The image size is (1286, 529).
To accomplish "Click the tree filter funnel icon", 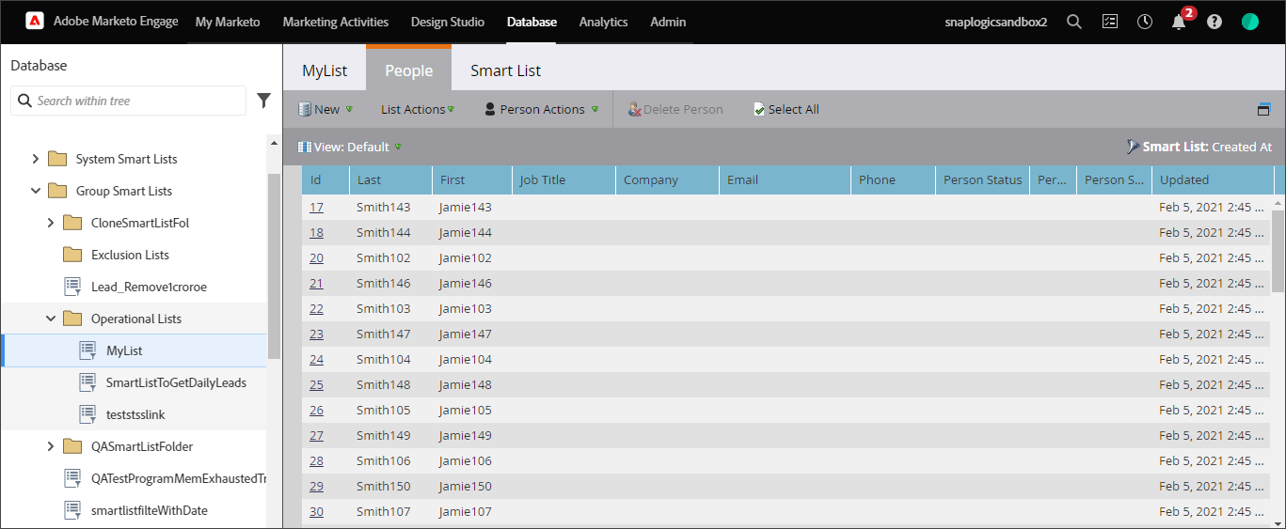I will pyautogui.click(x=264, y=101).
